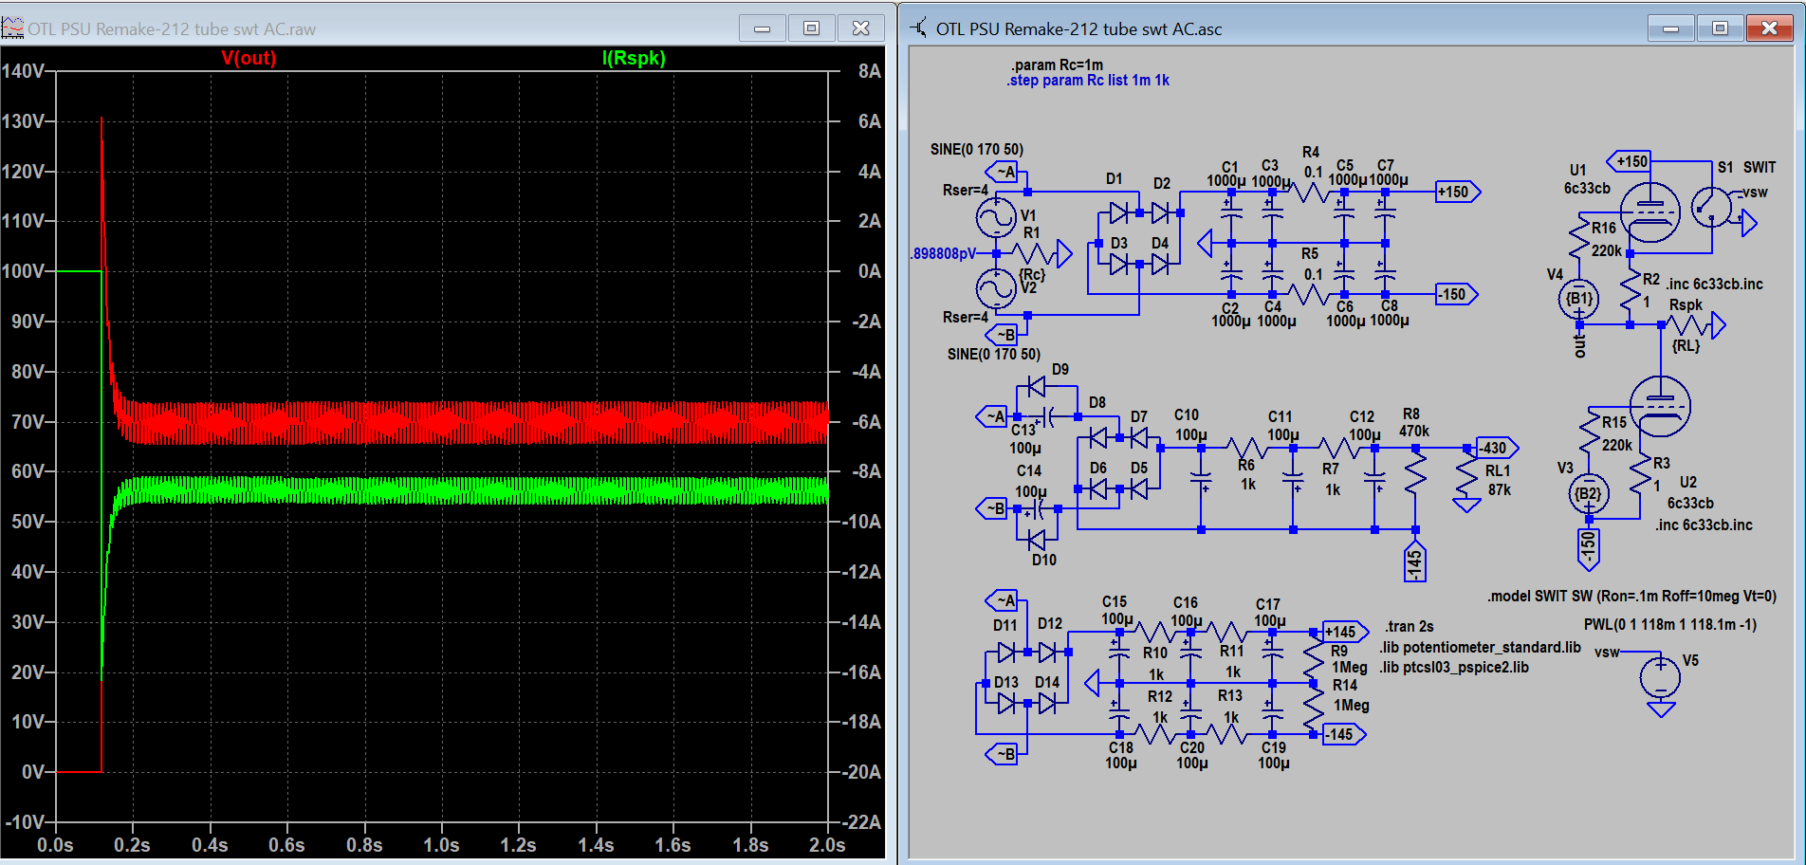Select the PWL source value text
This screenshot has height=865, width=1806.
[1670, 625]
